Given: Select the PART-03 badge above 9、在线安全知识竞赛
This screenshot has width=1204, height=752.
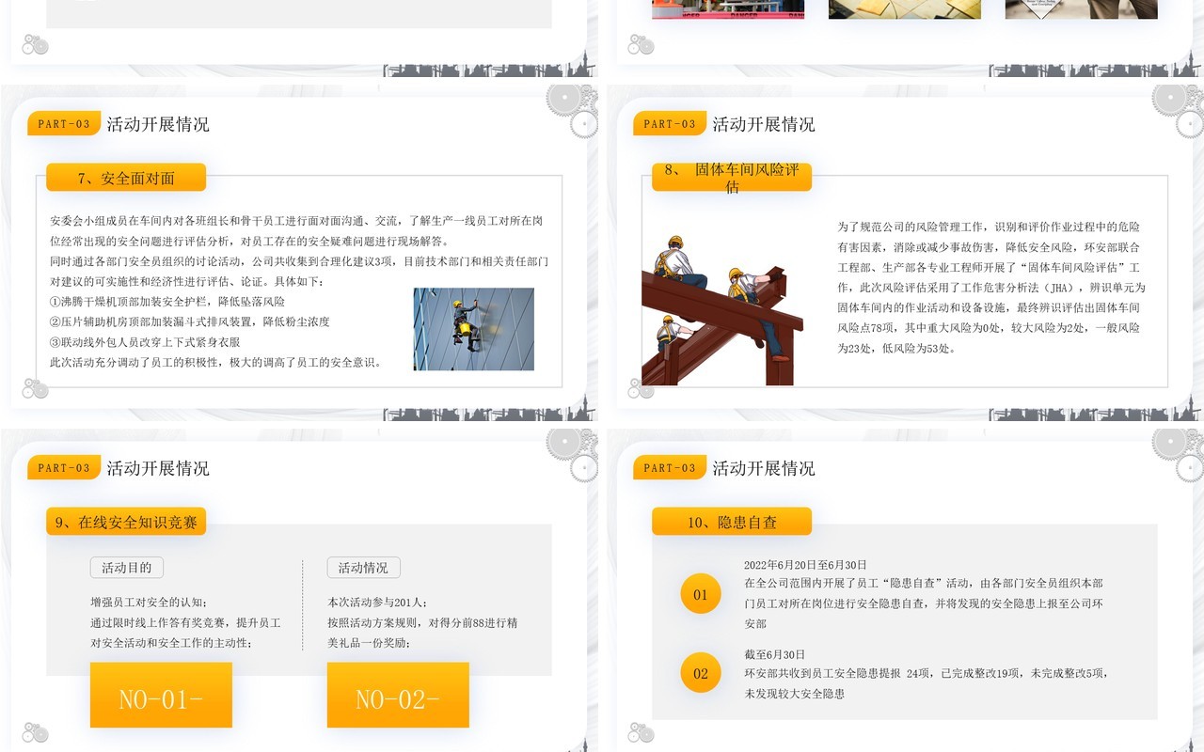Looking at the screenshot, I should coord(64,468).
